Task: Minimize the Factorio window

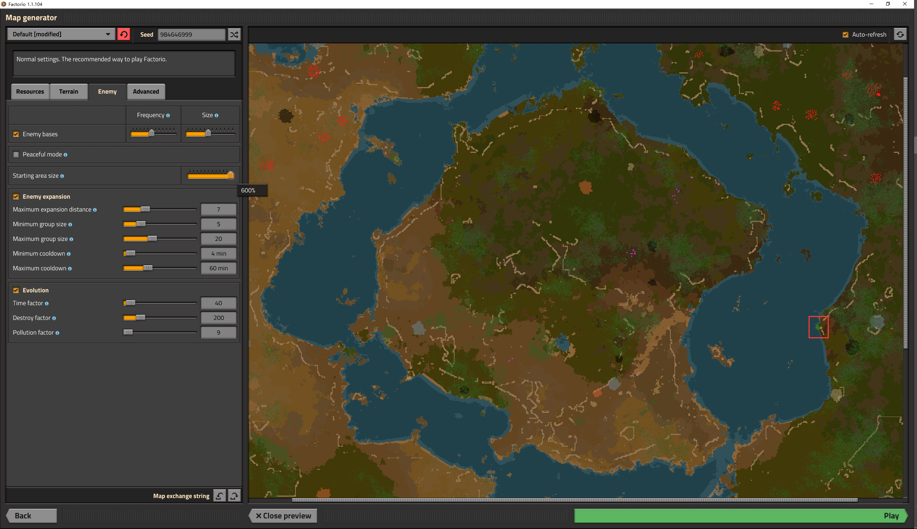Action: tap(871, 4)
